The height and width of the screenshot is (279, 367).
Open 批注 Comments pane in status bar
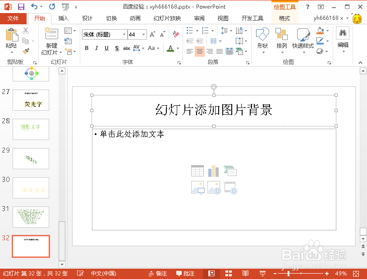[185, 274]
